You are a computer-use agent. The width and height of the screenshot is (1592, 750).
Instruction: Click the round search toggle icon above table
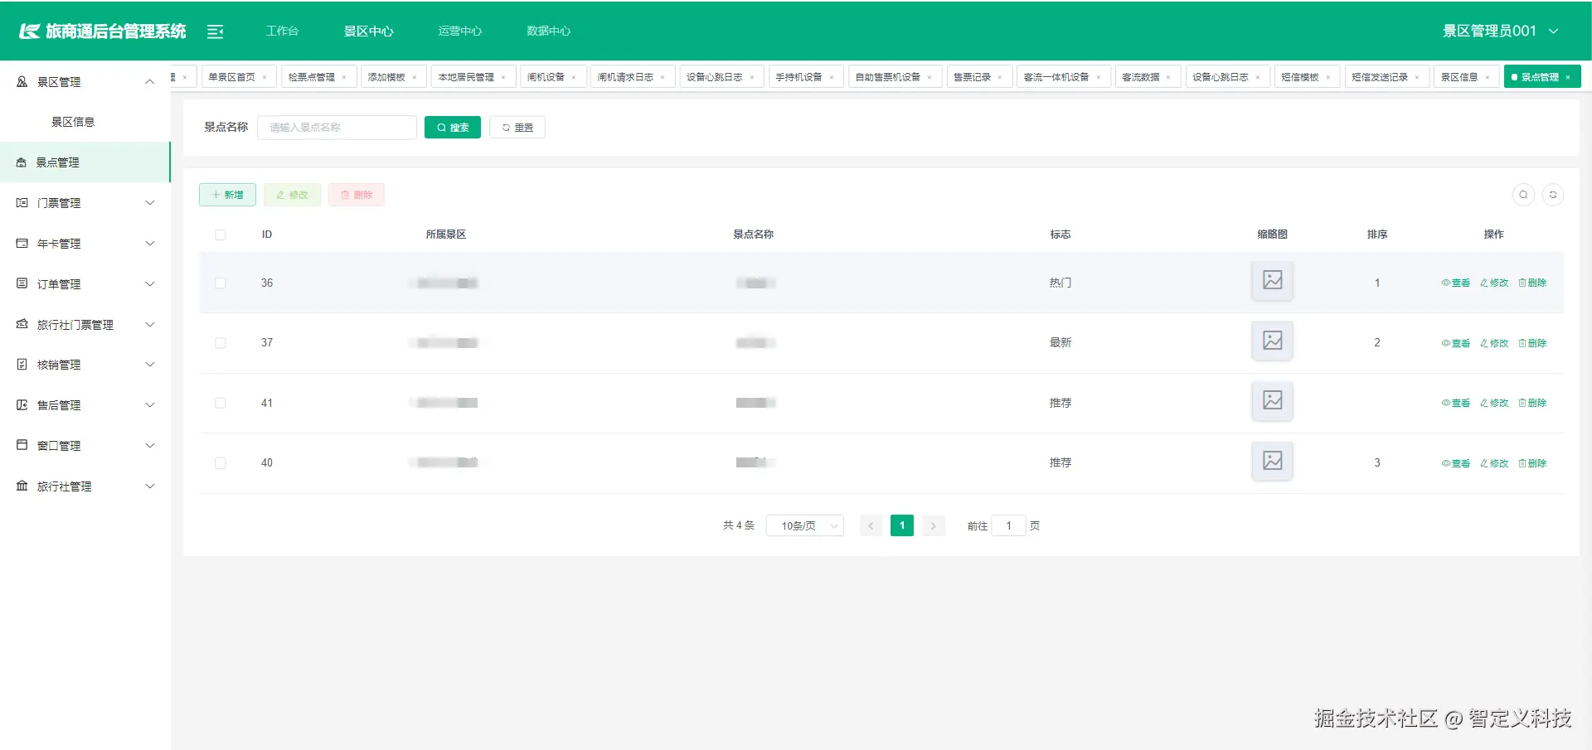pyautogui.click(x=1523, y=195)
